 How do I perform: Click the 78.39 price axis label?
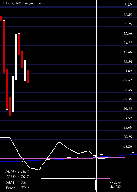(x=128, y=15)
